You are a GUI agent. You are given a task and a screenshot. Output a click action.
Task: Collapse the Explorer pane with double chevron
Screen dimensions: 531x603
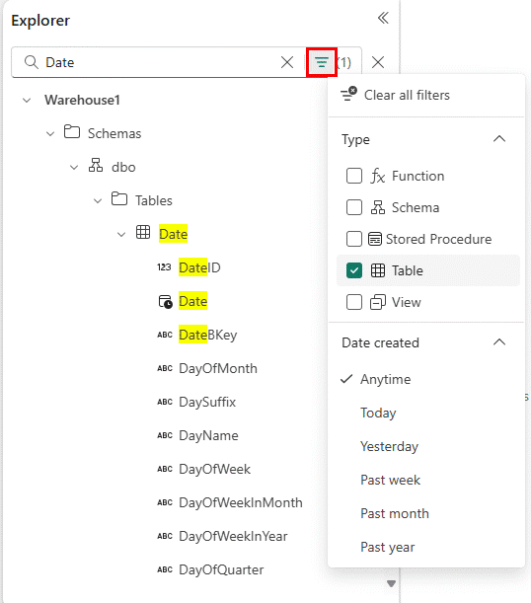(383, 18)
